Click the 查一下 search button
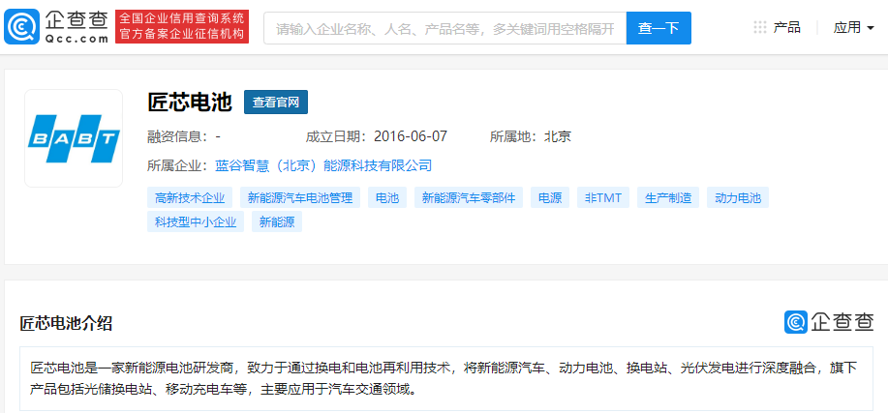The height and width of the screenshot is (413, 888). tap(658, 28)
